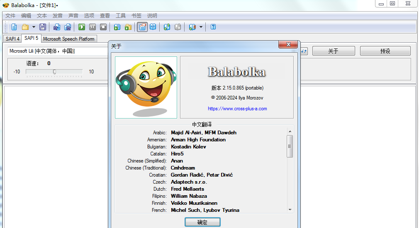Click the translator name 'Anan'

177,161
